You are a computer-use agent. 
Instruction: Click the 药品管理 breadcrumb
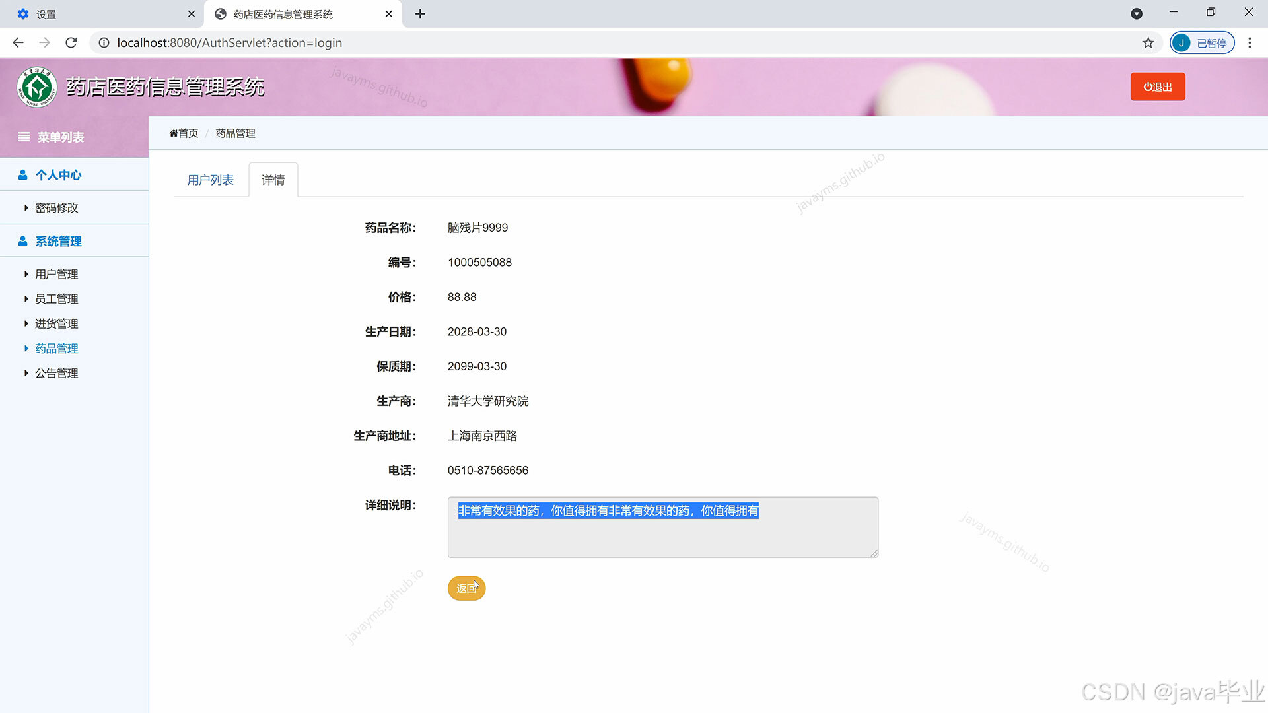coord(235,133)
